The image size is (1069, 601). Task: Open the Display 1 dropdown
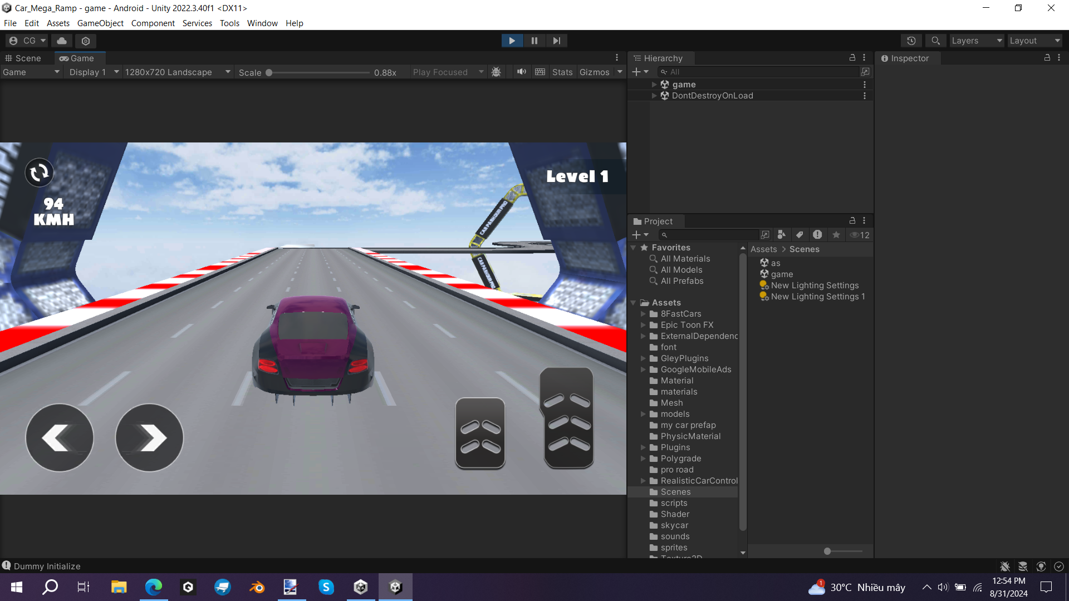click(93, 72)
